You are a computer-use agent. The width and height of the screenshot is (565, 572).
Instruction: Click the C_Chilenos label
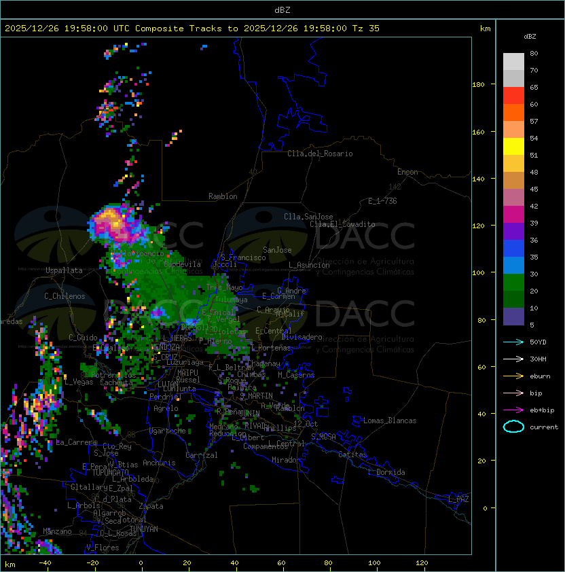(x=65, y=296)
